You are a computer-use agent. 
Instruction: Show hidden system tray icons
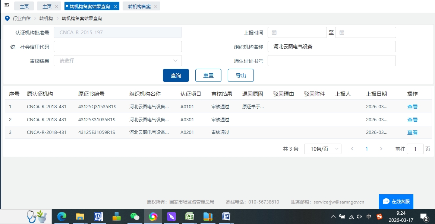coord(333,217)
